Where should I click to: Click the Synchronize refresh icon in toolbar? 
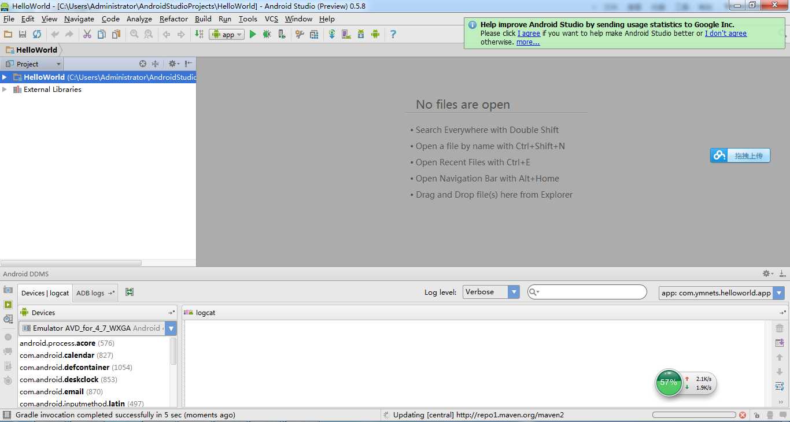[37, 35]
